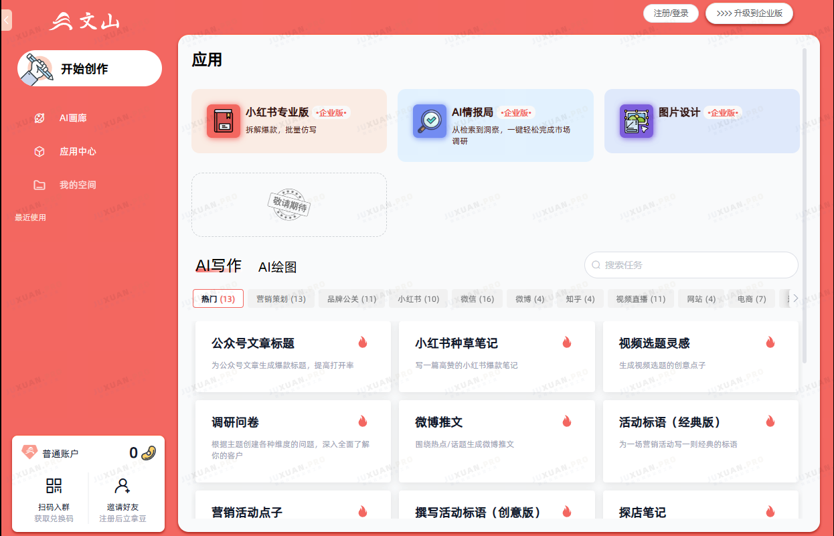
Task: Open the 微博推文 task
Action: tap(497, 441)
